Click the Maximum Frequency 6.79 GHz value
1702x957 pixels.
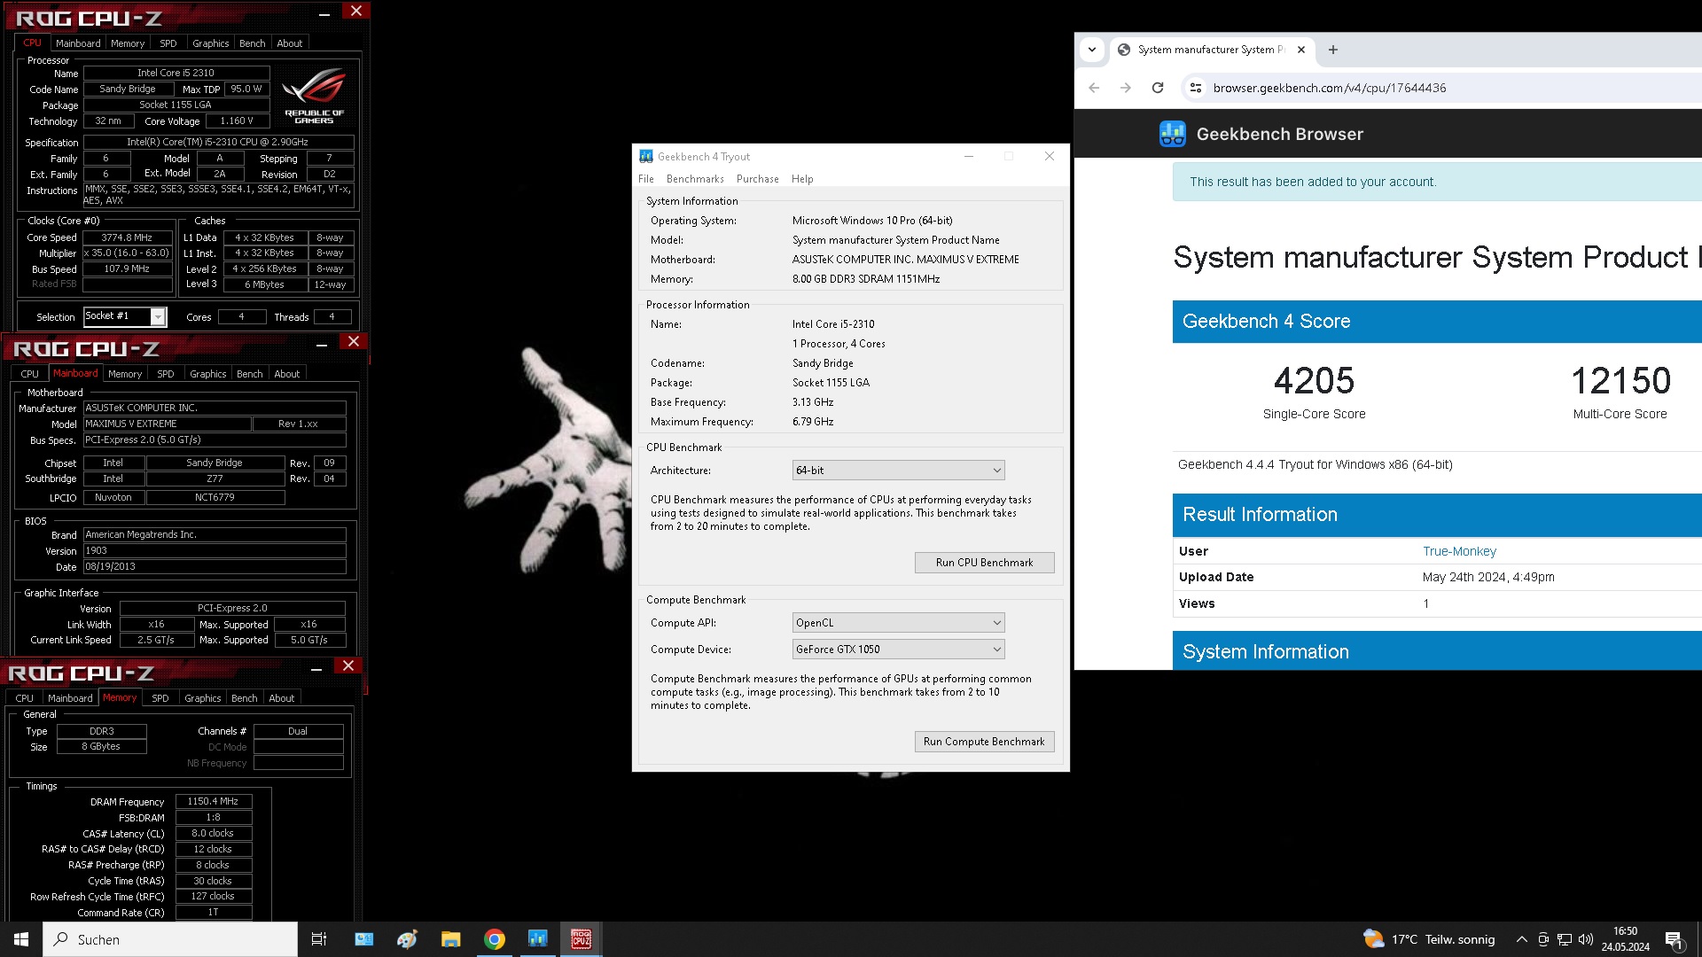813,422
